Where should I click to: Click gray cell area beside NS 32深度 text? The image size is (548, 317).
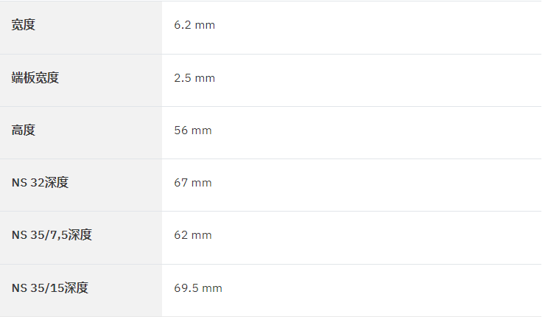click(116, 185)
